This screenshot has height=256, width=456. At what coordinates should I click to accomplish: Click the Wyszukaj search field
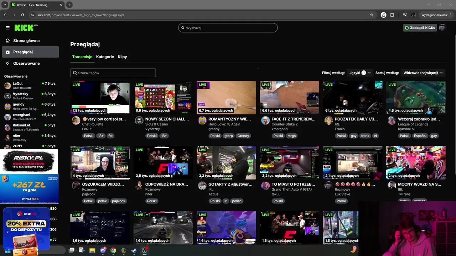pos(228,28)
